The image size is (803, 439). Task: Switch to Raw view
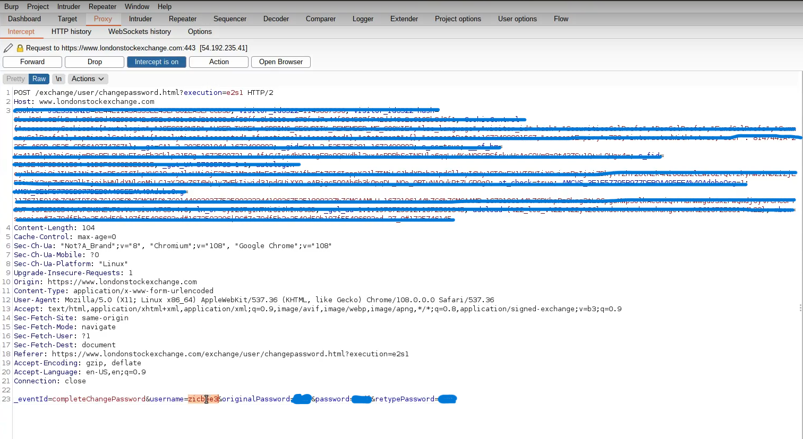(39, 79)
